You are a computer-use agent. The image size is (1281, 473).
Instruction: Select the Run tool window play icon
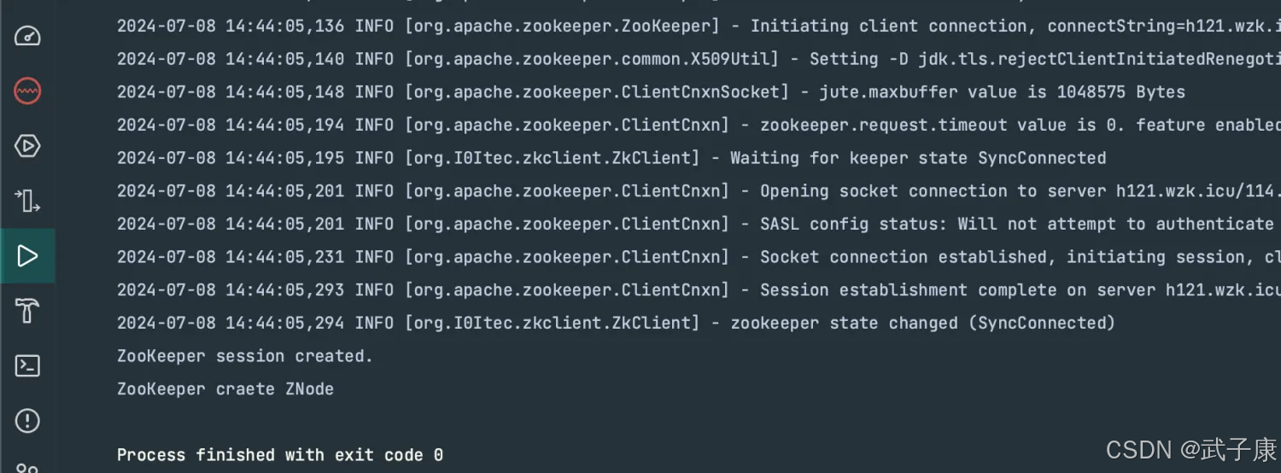coord(27,256)
